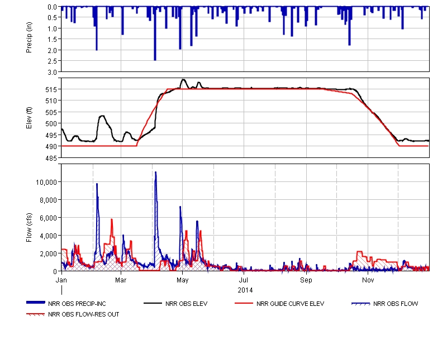This screenshot has height=350, width=447.
Task: Click the 505 tick on the elevation axis
Action: 51,112
